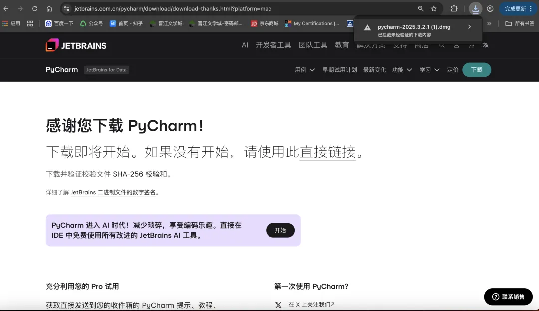
Task: Click the 第一次使用 PyCharm? heading
Action: (311, 286)
